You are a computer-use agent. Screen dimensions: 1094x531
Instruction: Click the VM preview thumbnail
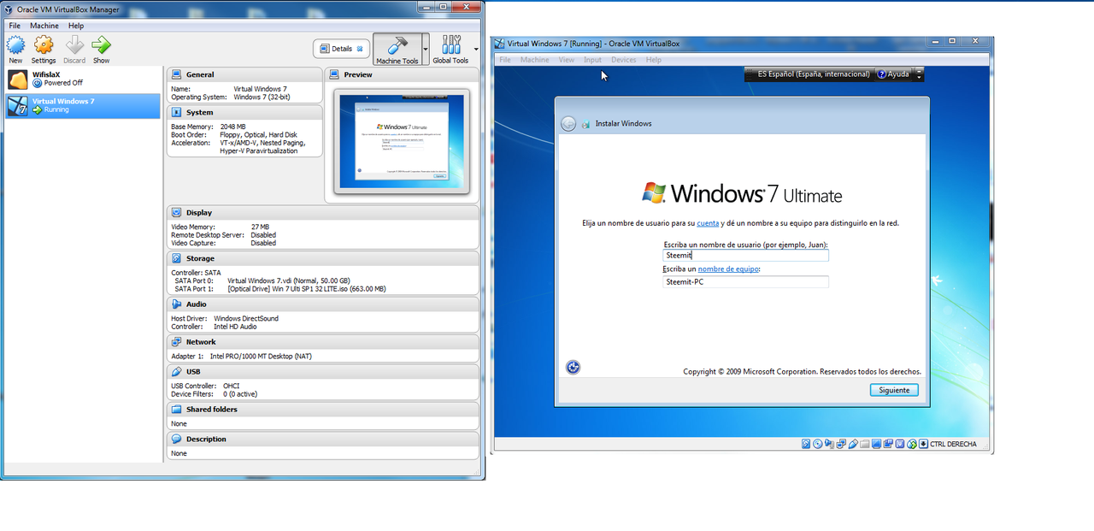[x=402, y=140]
